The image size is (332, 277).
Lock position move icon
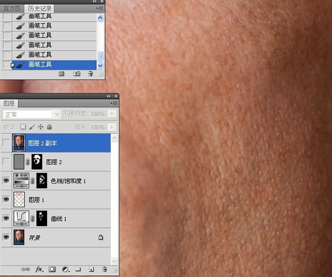(40, 127)
